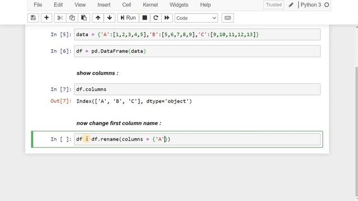Copy selected cells icon
Viewport: 358px width, 201px height.
[72, 18]
